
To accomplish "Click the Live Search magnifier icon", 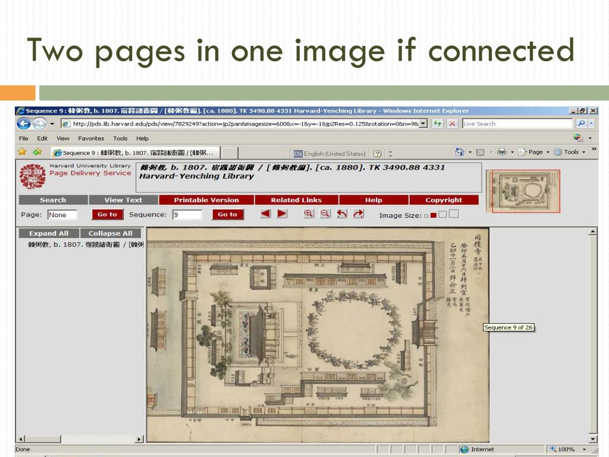I will [x=581, y=124].
